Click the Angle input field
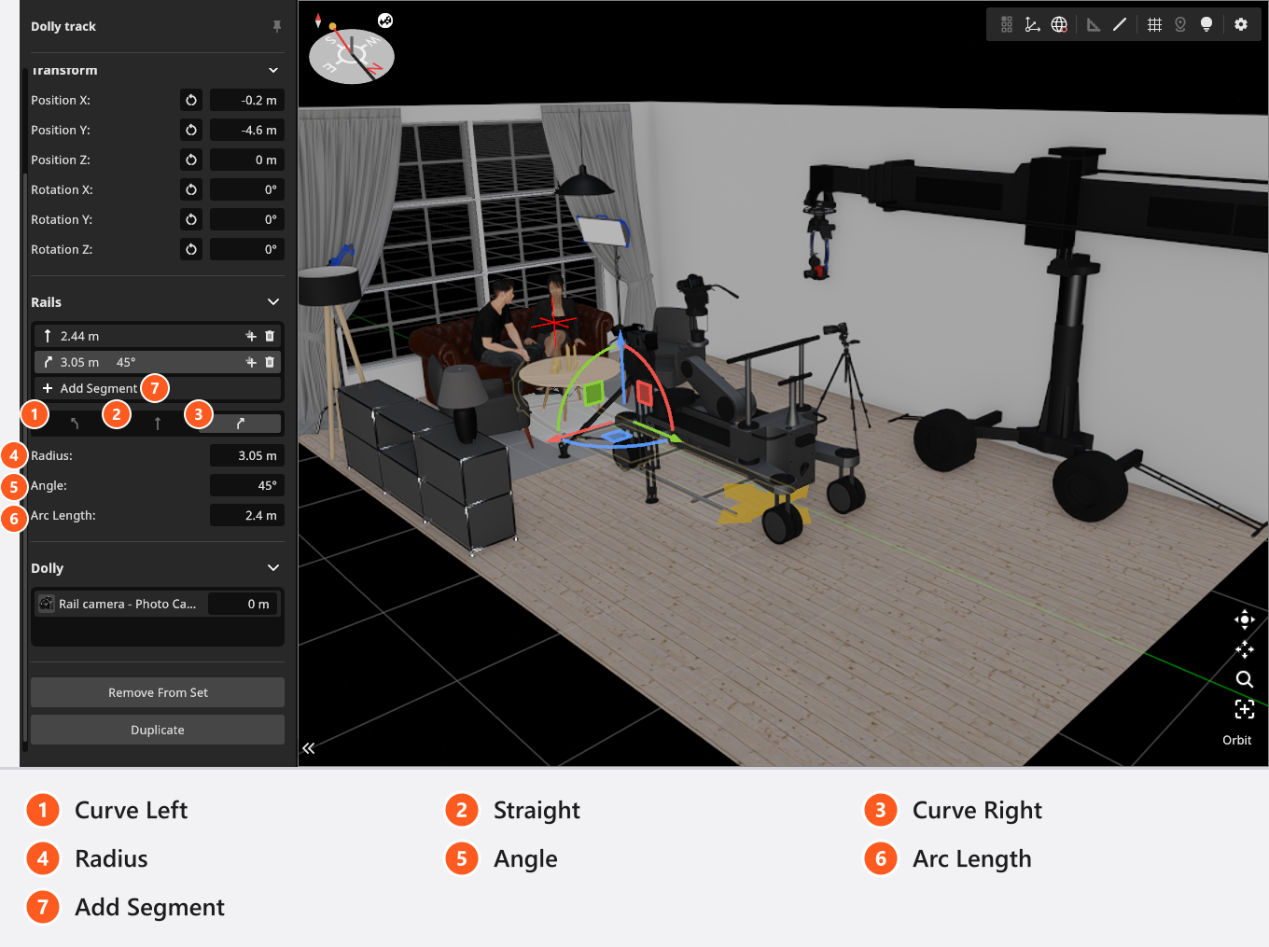Image resolution: width=1269 pixels, height=947 pixels. (x=246, y=485)
